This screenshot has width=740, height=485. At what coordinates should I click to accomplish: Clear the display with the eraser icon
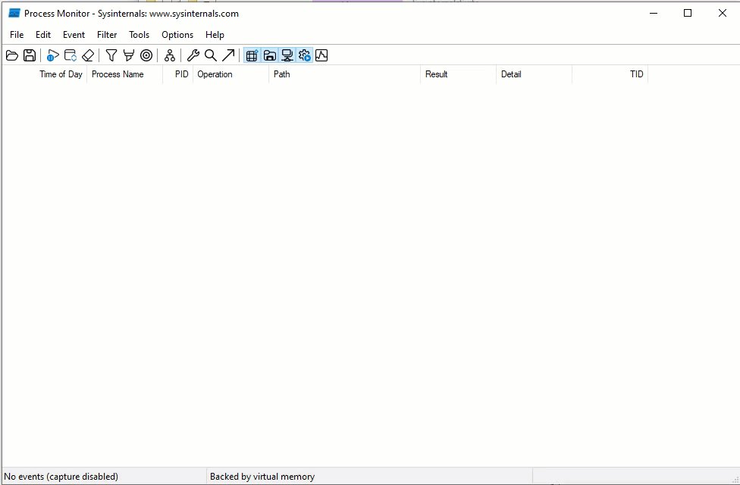click(x=88, y=55)
